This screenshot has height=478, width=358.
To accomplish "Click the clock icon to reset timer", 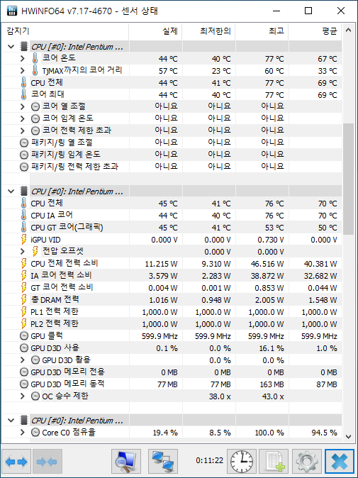I will (242, 462).
